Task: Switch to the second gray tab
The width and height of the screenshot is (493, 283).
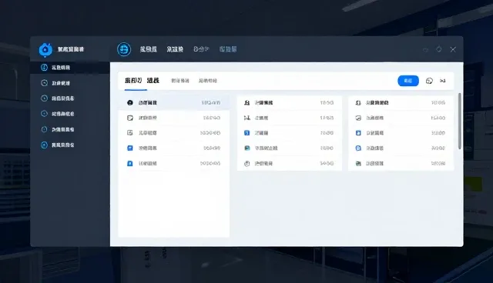Action: (180, 81)
